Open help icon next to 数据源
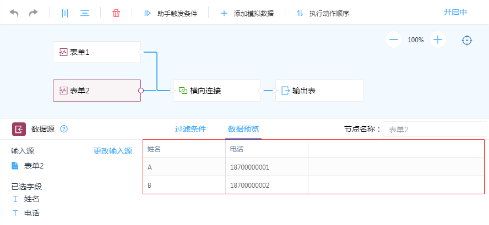This screenshot has height=225, width=489. point(64,129)
